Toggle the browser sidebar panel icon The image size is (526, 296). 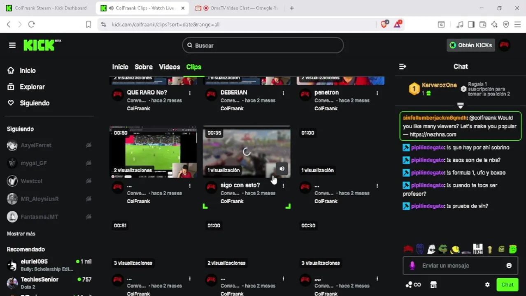pyautogui.click(x=471, y=25)
